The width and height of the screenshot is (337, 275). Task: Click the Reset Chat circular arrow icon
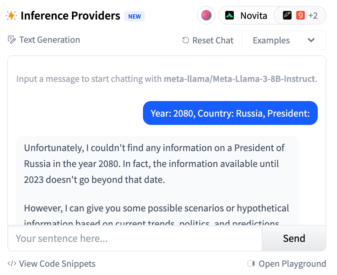[186, 40]
